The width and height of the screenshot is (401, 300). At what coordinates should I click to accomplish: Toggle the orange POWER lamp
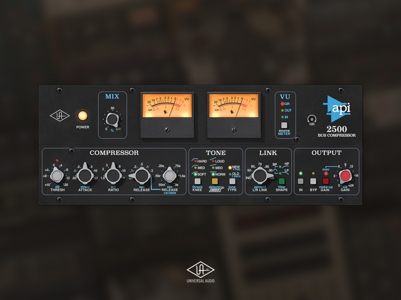pos(82,116)
